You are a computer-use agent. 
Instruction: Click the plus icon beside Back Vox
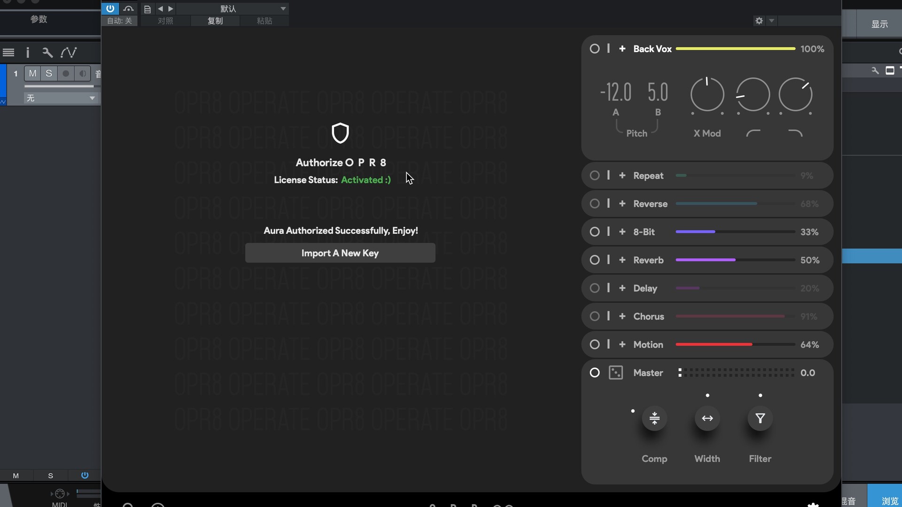pyautogui.click(x=622, y=49)
